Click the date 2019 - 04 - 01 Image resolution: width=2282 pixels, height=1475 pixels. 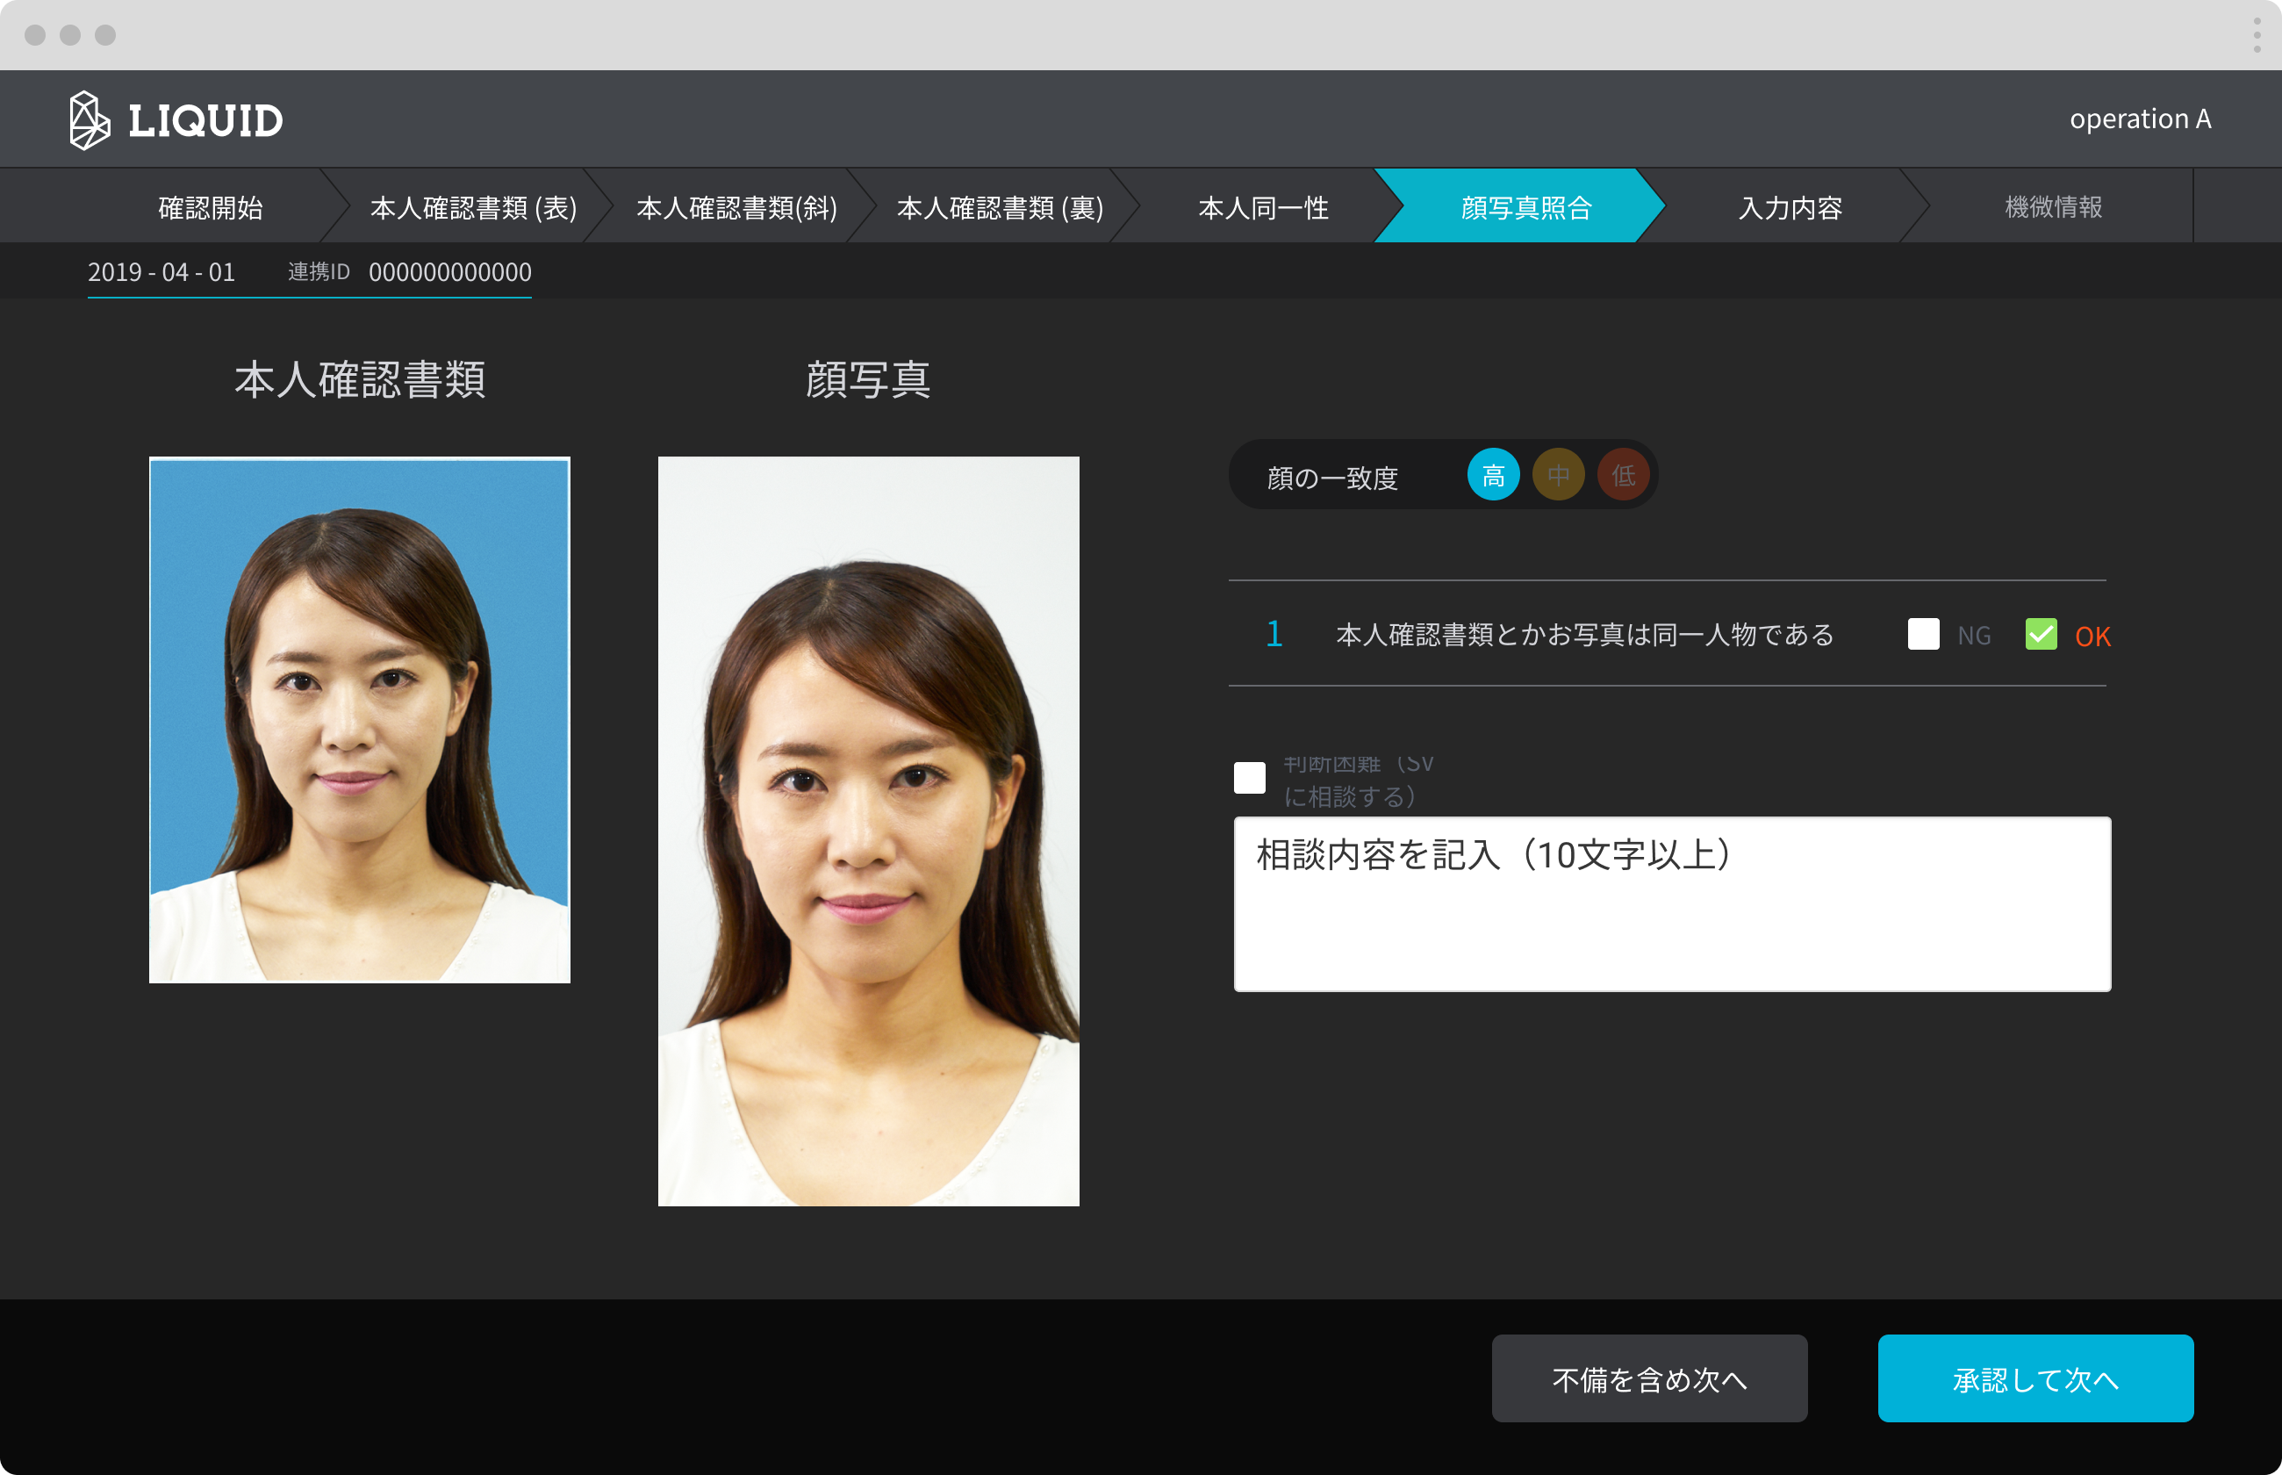tap(161, 272)
